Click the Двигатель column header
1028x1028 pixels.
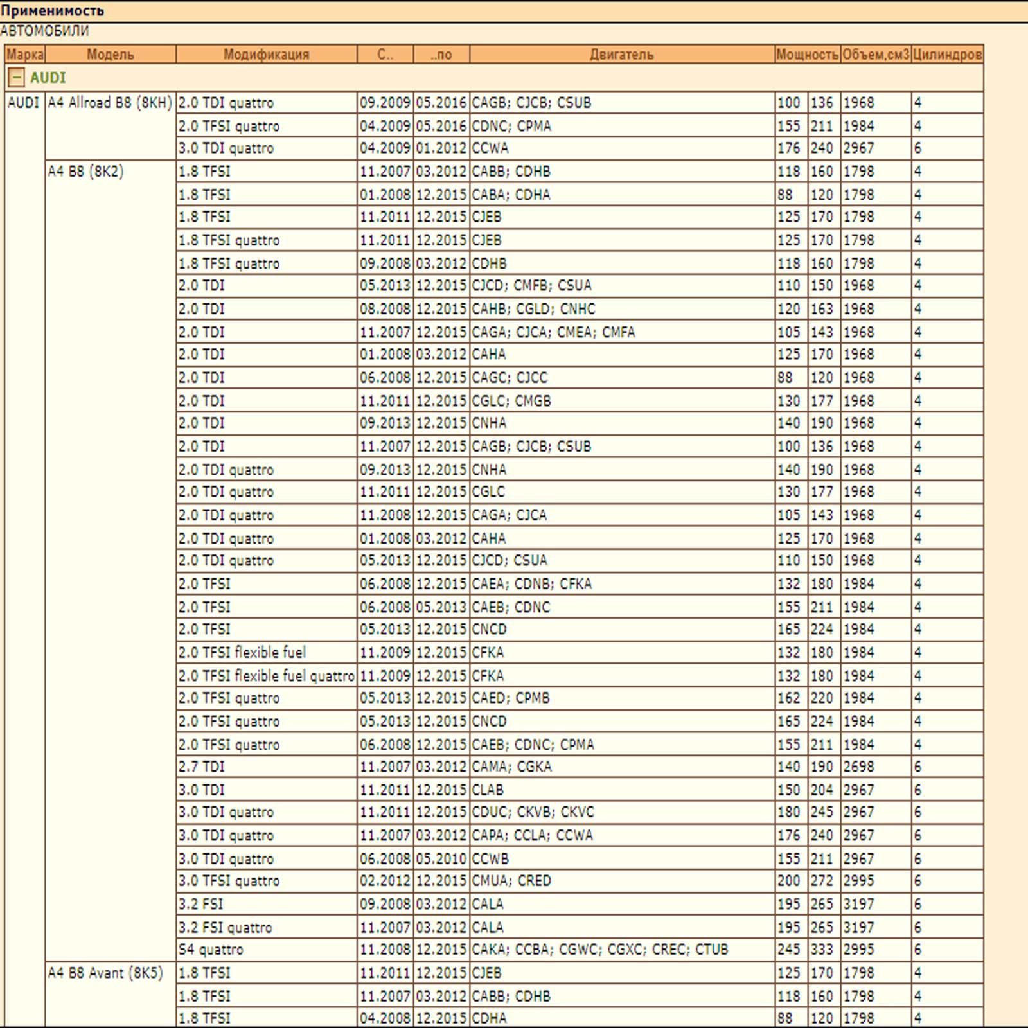[x=621, y=55]
